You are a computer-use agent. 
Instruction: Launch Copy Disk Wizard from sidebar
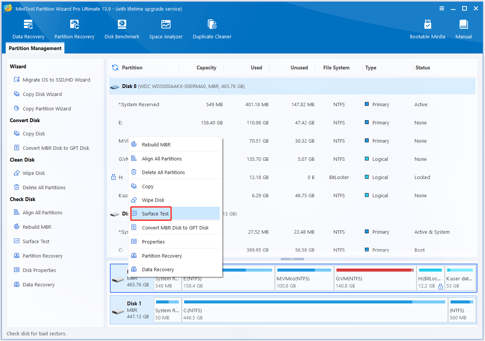(x=38, y=94)
